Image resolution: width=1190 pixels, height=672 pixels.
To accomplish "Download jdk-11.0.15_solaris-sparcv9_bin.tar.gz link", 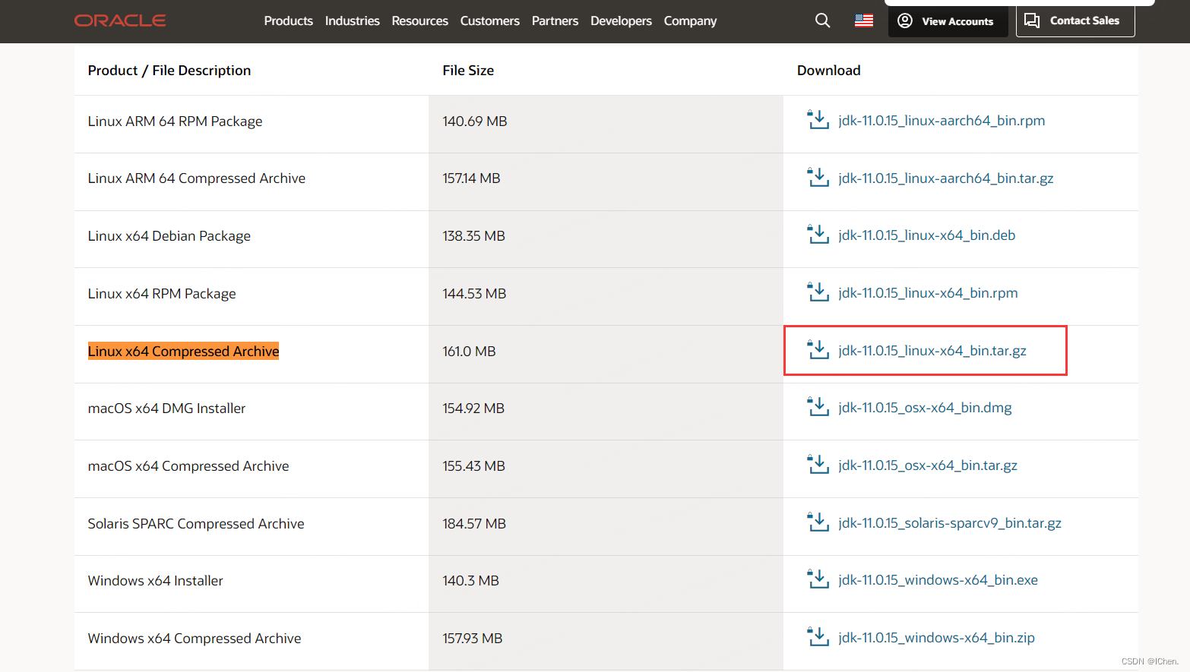I will tap(950, 523).
